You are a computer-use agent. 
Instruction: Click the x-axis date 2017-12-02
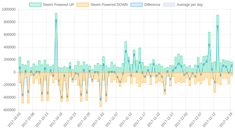click(x=181, y=120)
